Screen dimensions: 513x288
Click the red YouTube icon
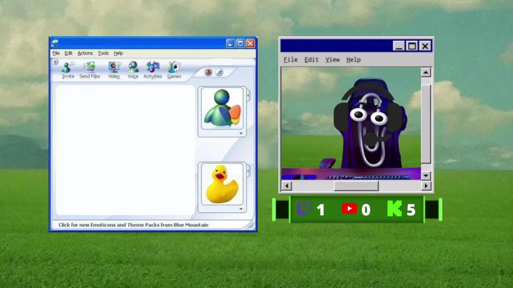coord(349,209)
